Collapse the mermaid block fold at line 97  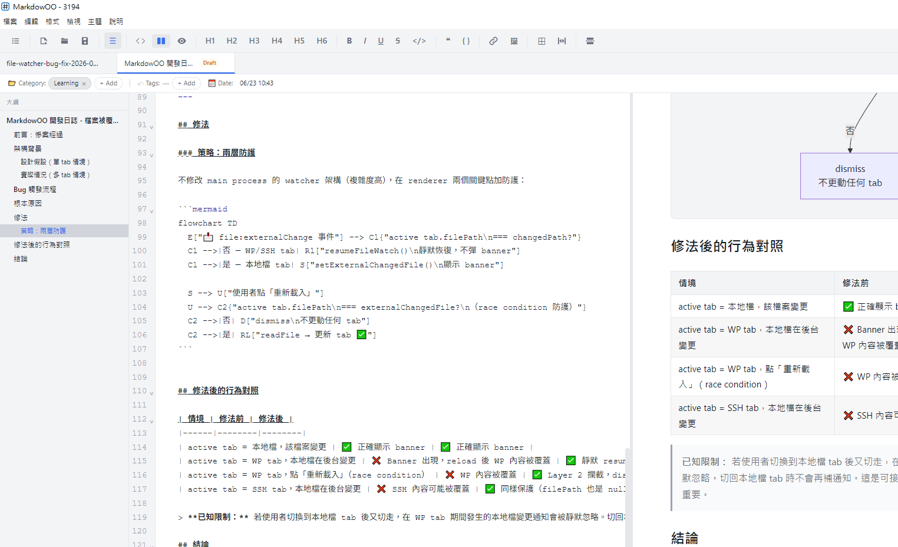click(151, 211)
